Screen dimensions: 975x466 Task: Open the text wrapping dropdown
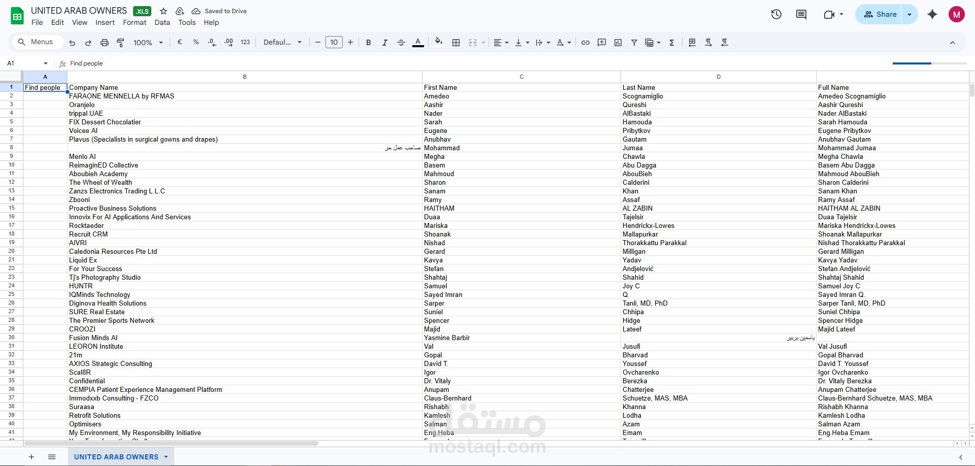pos(543,43)
